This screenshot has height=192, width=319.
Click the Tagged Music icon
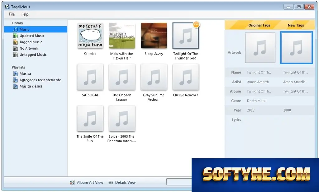coord(16,42)
